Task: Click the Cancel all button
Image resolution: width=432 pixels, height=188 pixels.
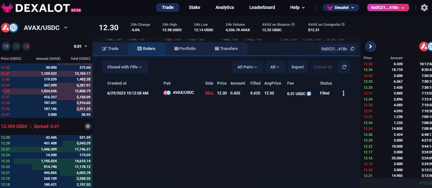Action: [x=323, y=67]
